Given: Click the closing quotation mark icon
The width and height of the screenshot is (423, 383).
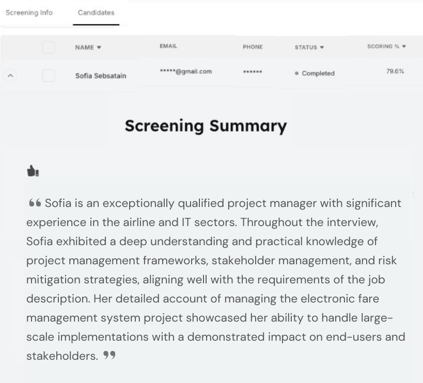Looking at the screenshot, I should (x=109, y=355).
